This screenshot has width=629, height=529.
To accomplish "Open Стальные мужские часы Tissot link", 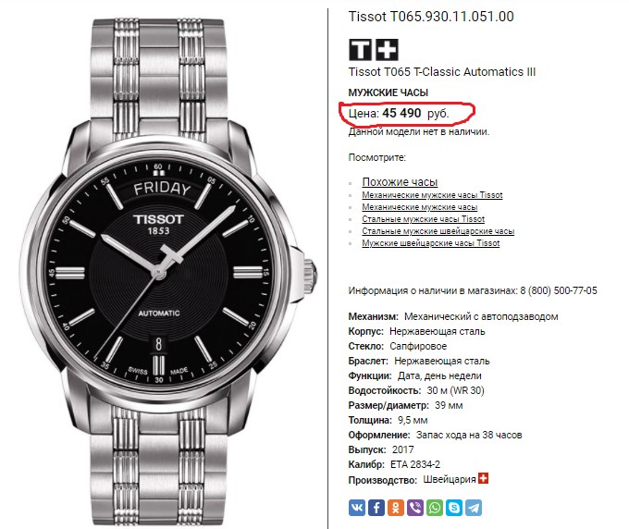I will tap(424, 219).
